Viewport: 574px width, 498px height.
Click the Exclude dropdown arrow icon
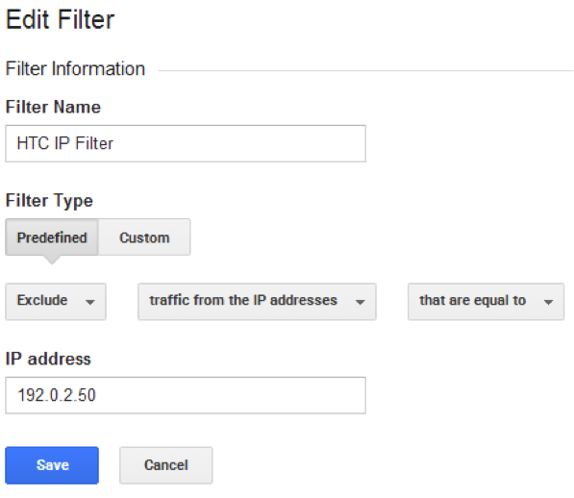(90, 302)
